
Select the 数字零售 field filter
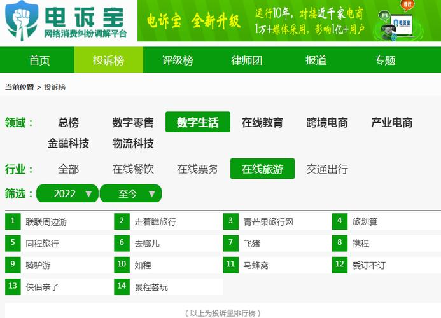[x=133, y=122]
